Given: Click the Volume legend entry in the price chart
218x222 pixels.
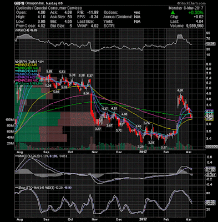Looking at the screenshot, I should click(x=28, y=84).
